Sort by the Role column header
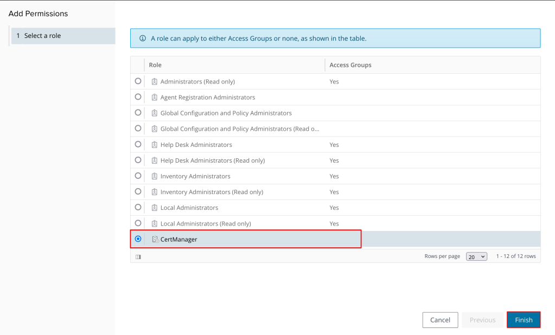The height and width of the screenshot is (335, 555). pyautogui.click(x=155, y=65)
